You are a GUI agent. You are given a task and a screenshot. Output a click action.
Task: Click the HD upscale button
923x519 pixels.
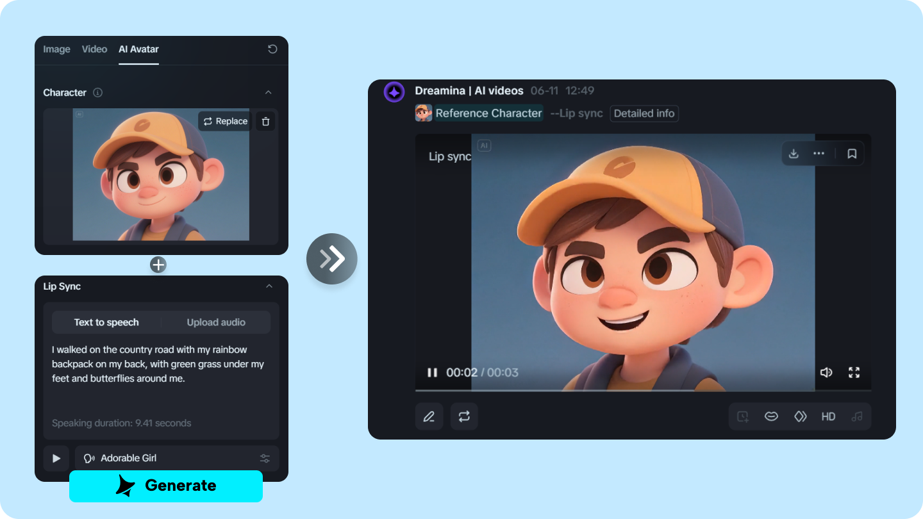click(829, 416)
